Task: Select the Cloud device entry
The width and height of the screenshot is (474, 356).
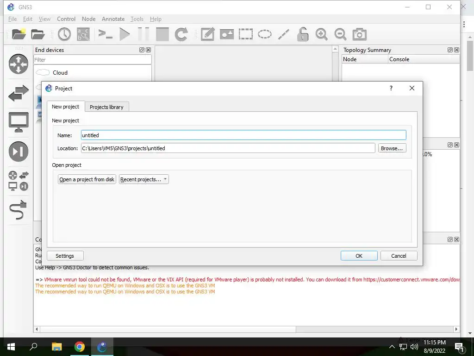Action: tap(93, 73)
